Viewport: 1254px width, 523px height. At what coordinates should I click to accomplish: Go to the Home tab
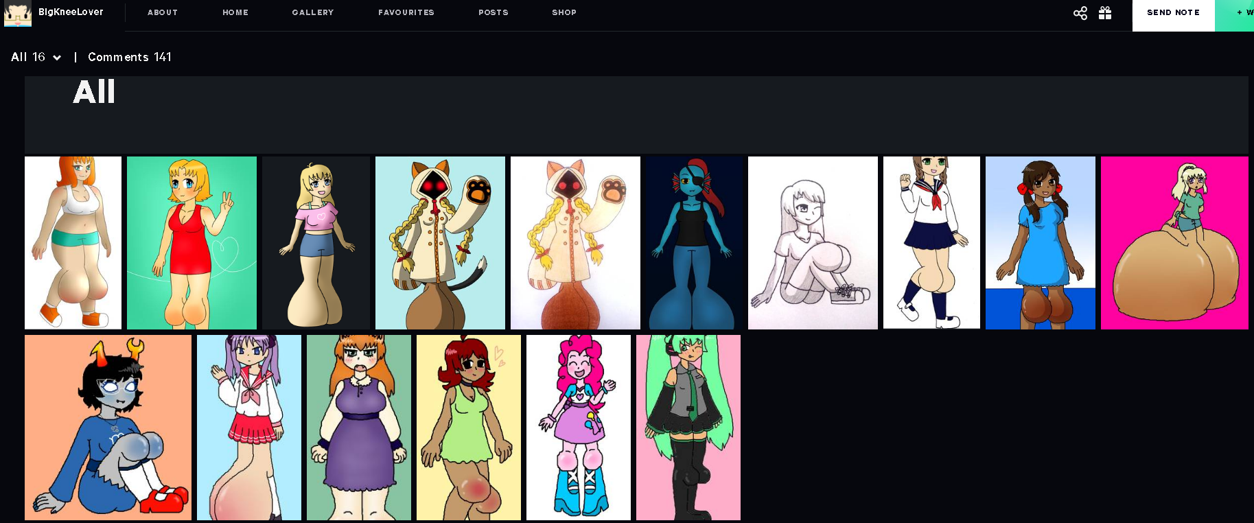click(235, 12)
